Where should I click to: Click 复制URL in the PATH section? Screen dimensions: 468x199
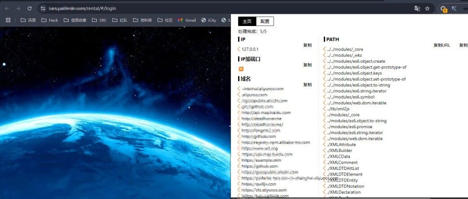pos(442,45)
